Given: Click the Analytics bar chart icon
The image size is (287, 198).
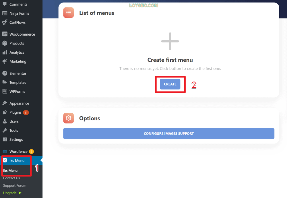Looking at the screenshot, I should 5,52.
